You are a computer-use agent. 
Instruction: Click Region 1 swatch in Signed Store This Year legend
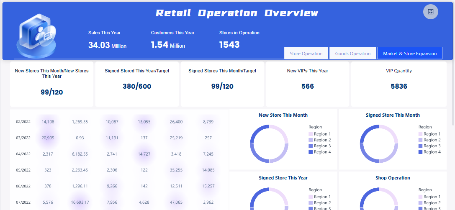311,197
